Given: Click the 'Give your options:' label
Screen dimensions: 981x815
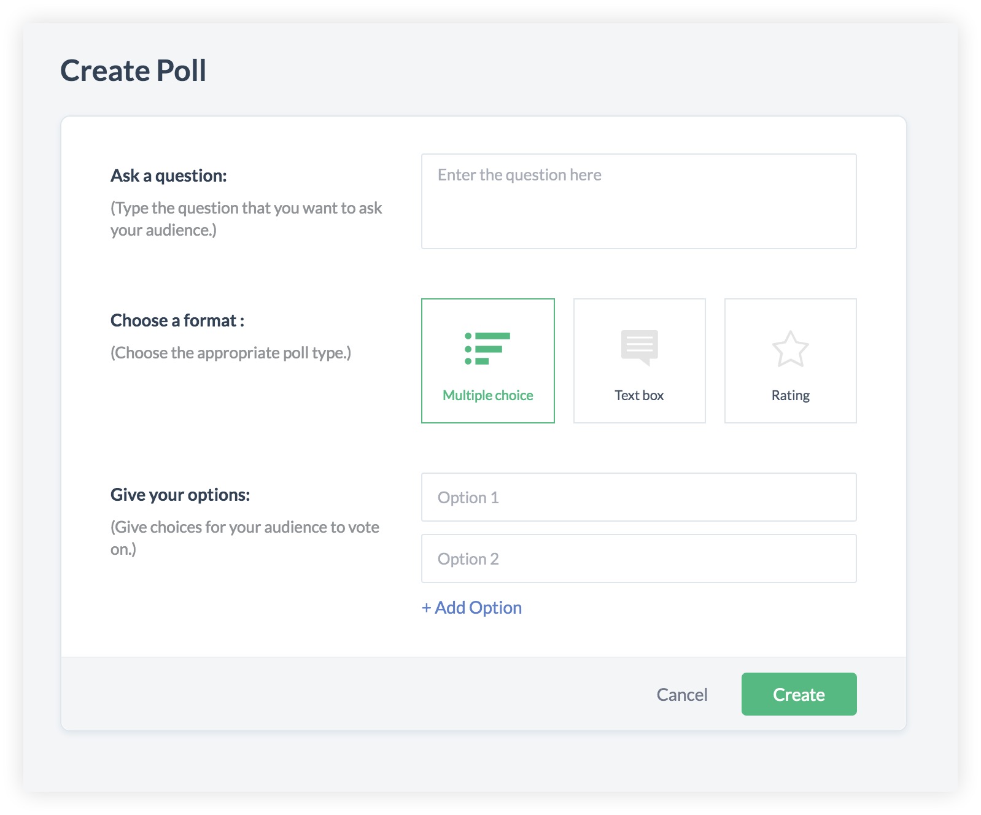Looking at the screenshot, I should point(180,495).
